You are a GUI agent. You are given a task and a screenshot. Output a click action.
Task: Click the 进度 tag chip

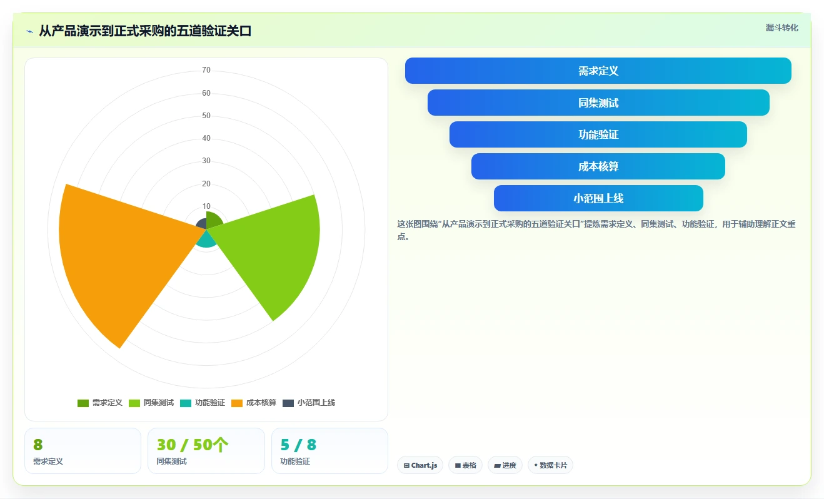pos(505,465)
